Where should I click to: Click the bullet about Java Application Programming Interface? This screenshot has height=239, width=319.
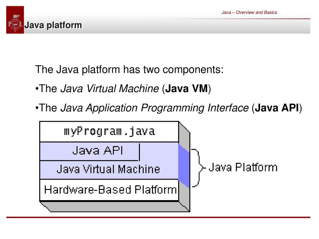point(169,108)
